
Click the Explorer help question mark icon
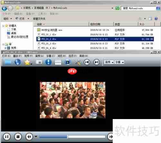(x=156, y=19)
